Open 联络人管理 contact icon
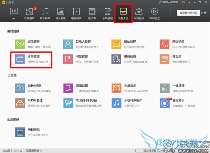This screenshot has height=153, width=210. tap(68, 44)
